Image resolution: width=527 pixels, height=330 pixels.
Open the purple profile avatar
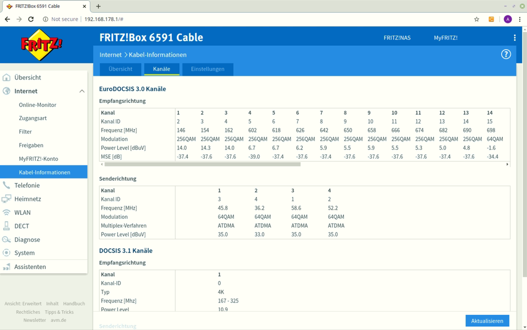click(x=507, y=19)
